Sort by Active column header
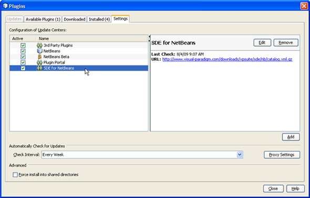The image size is (310, 198). tap(23, 39)
